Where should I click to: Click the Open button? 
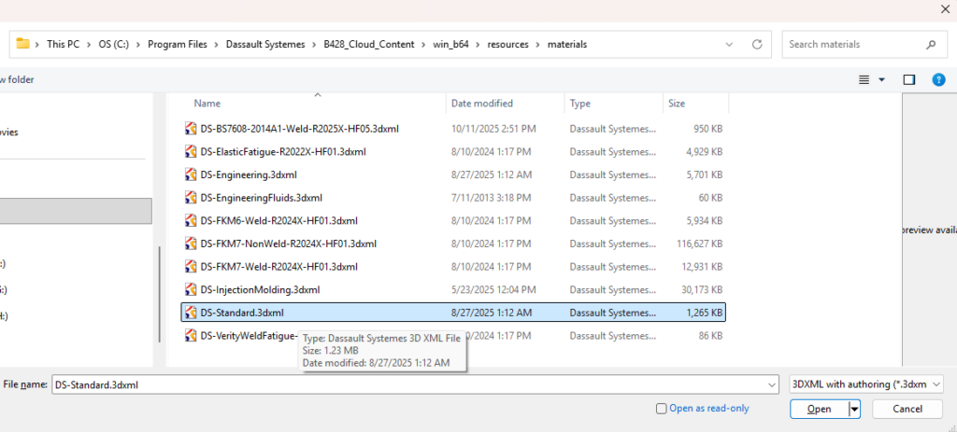pos(819,410)
